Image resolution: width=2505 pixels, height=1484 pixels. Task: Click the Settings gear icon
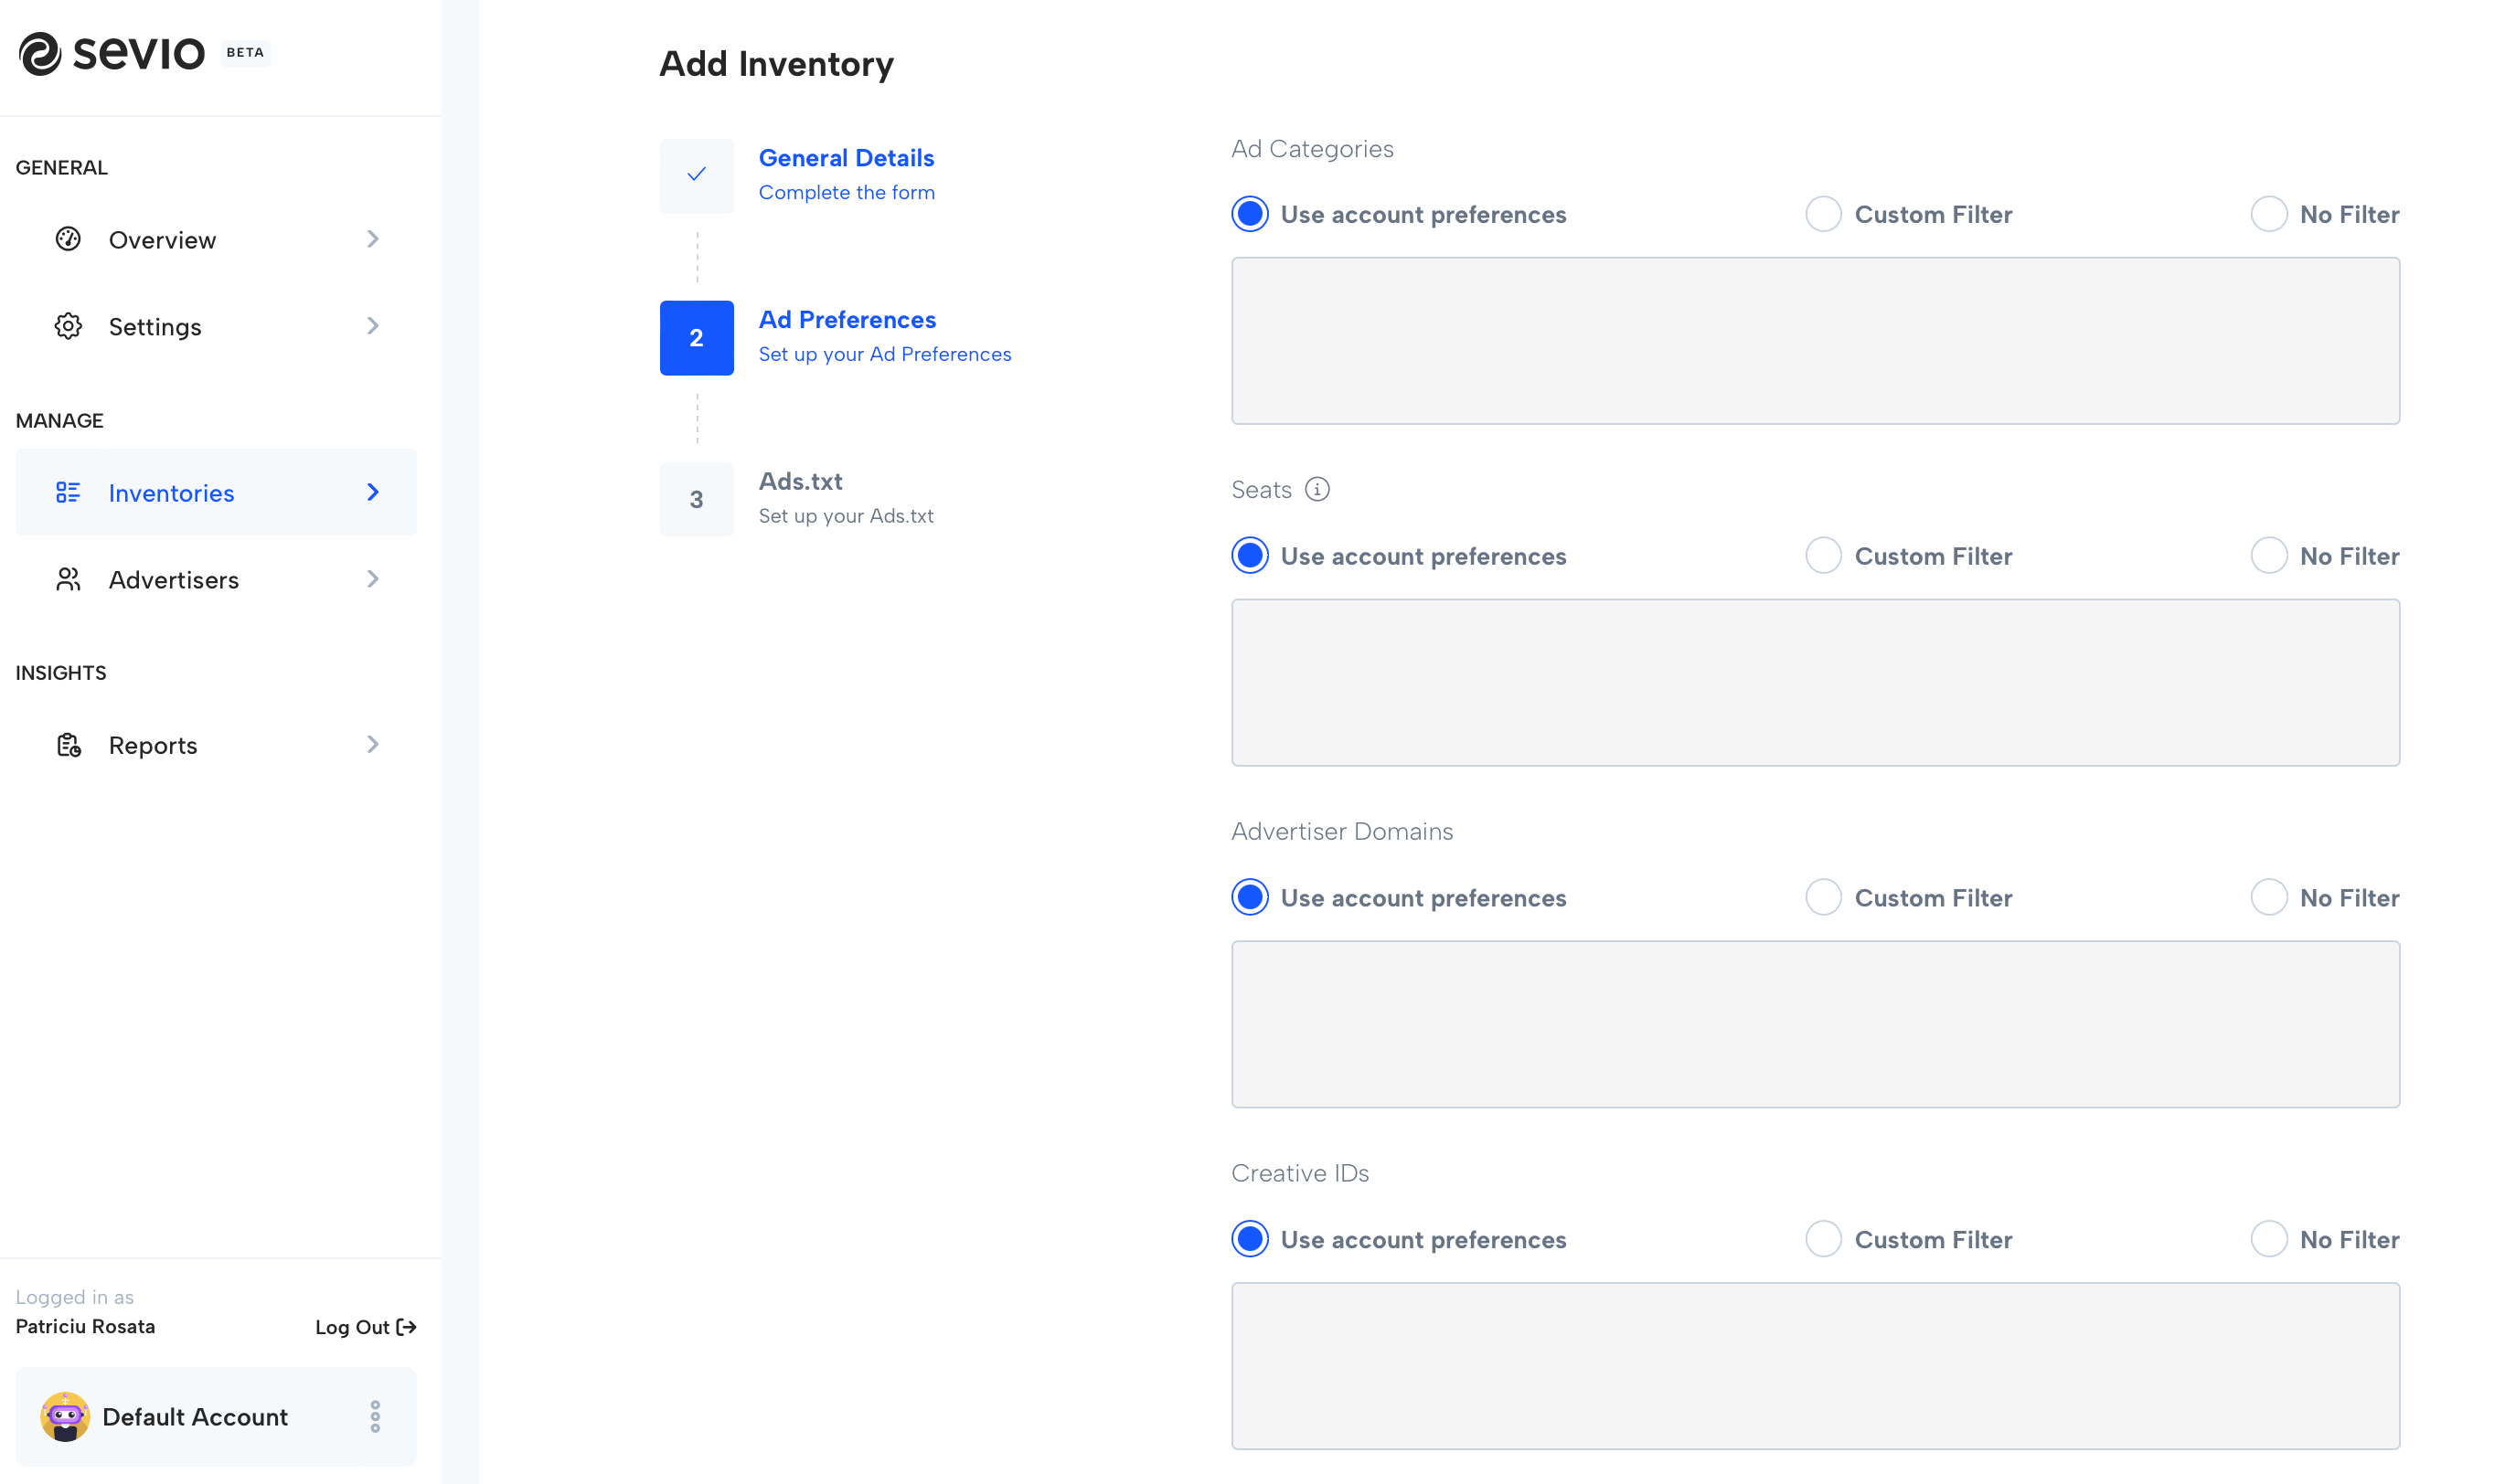[67, 326]
